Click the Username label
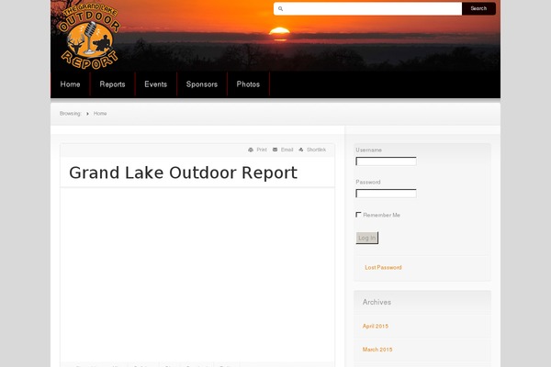The height and width of the screenshot is (367, 551). (368, 150)
